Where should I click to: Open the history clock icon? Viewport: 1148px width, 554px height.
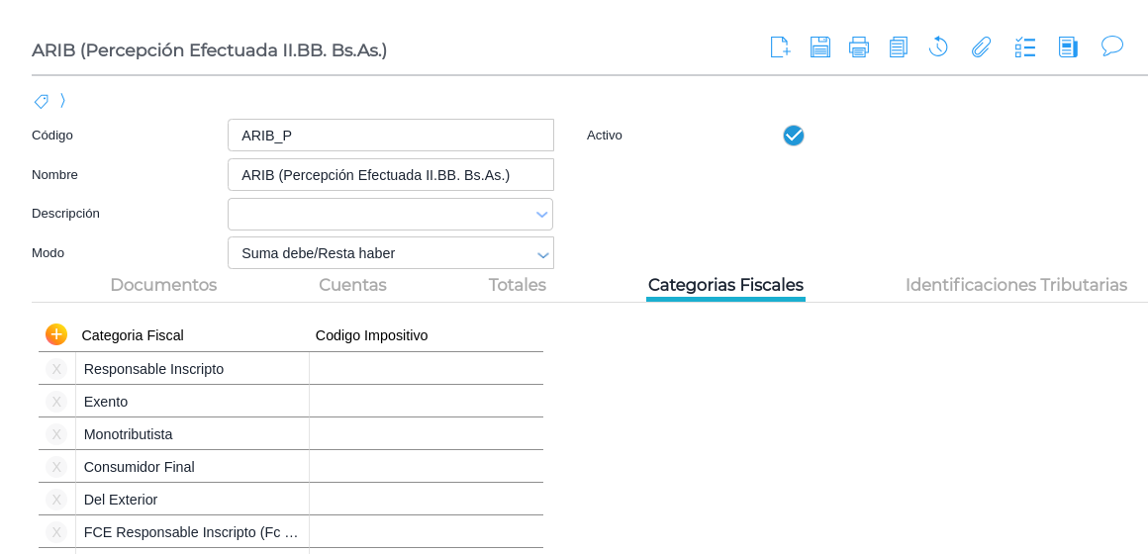point(938,46)
